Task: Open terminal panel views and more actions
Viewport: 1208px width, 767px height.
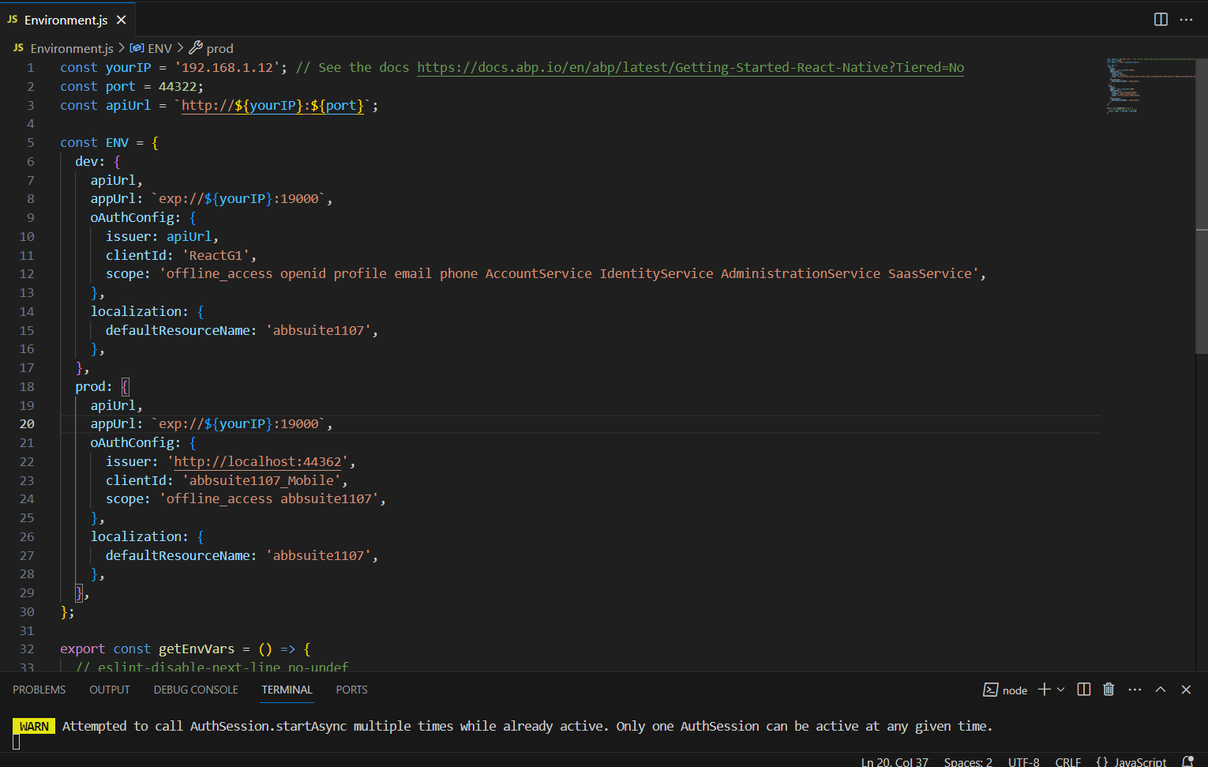Action: (1135, 690)
